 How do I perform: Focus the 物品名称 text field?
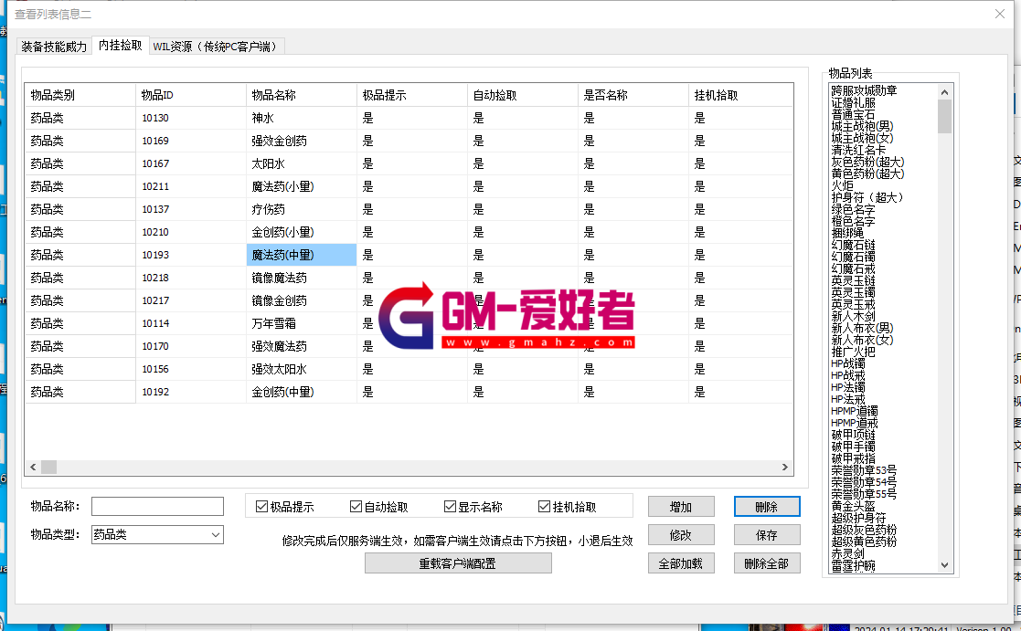click(x=157, y=507)
